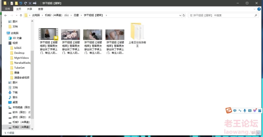Open the Customize Quick Access Toolbar dropdown
Image resolution: width=263 pixels, height=137 pixels.
coord(38,3)
